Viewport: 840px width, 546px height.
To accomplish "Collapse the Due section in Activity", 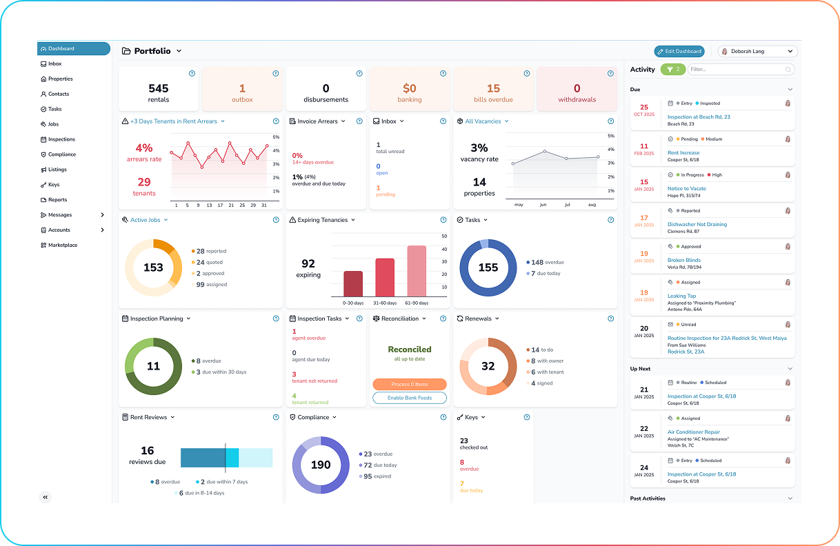I will [x=790, y=90].
